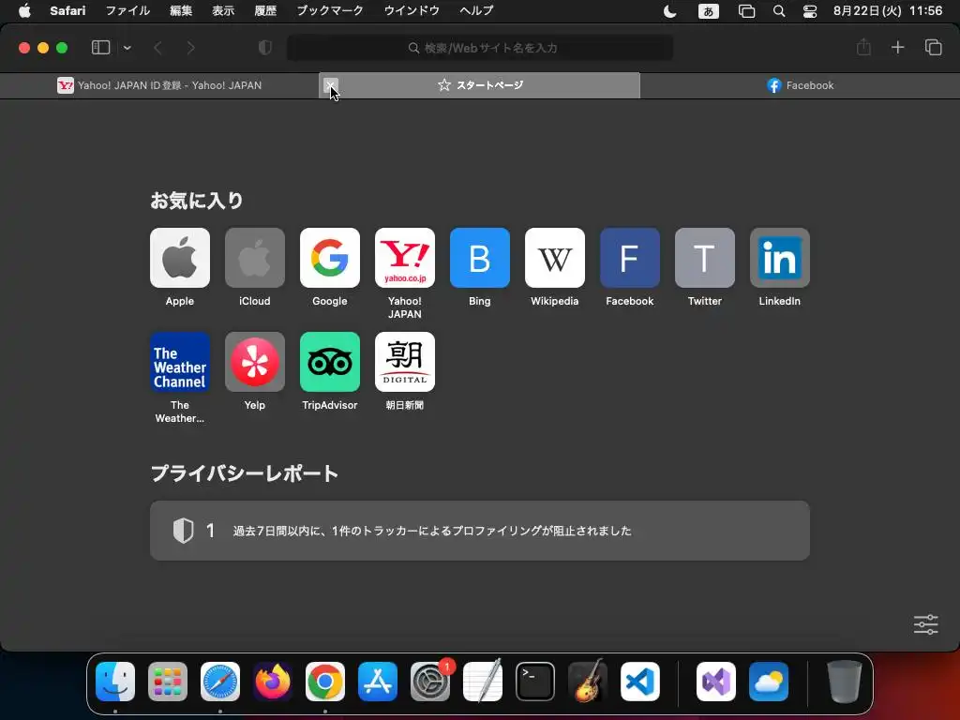Image resolution: width=960 pixels, height=720 pixels.
Task: Open the 履歴 menu
Action: click(x=265, y=10)
